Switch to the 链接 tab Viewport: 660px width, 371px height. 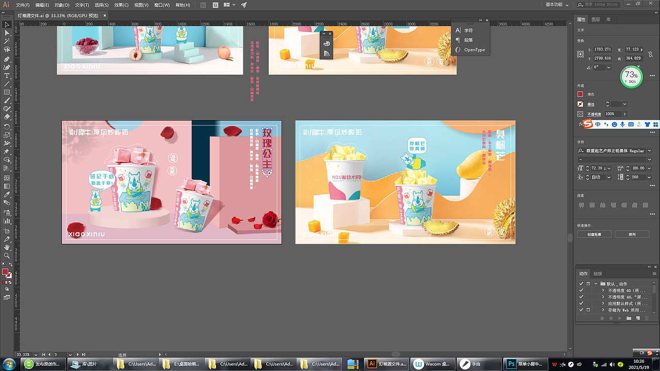pyautogui.click(x=598, y=274)
